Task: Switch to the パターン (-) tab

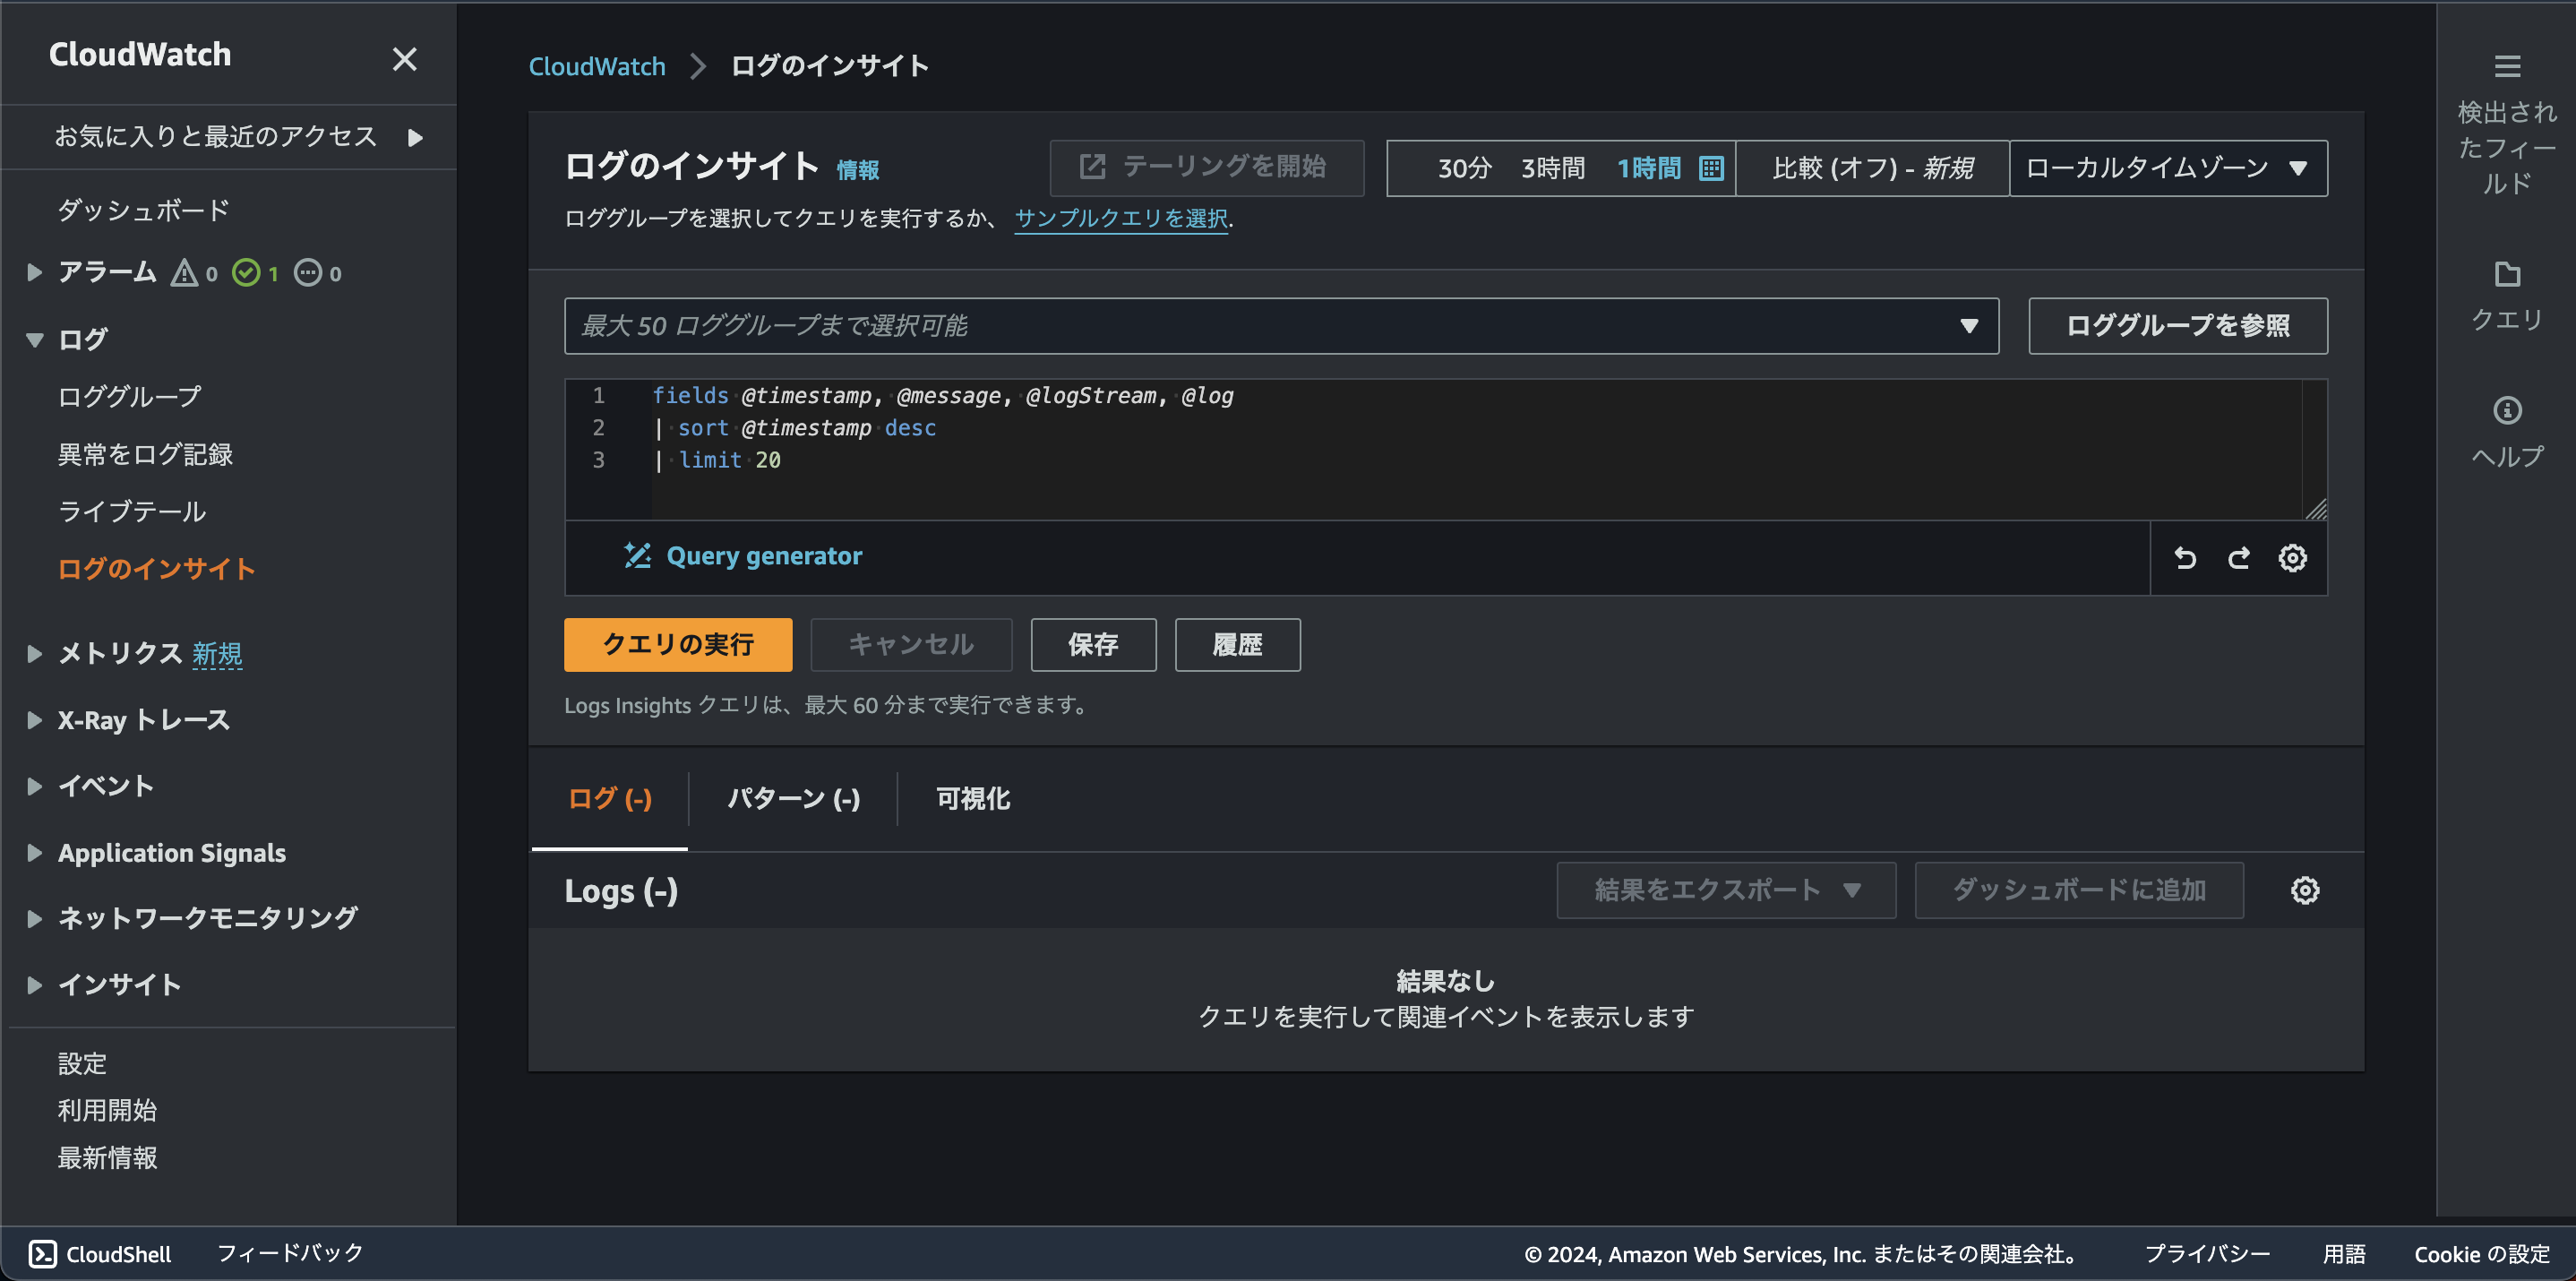Action: 793,799
